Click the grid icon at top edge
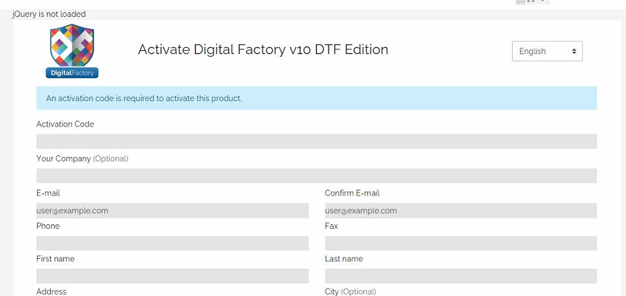 click(x=520, y=2)
